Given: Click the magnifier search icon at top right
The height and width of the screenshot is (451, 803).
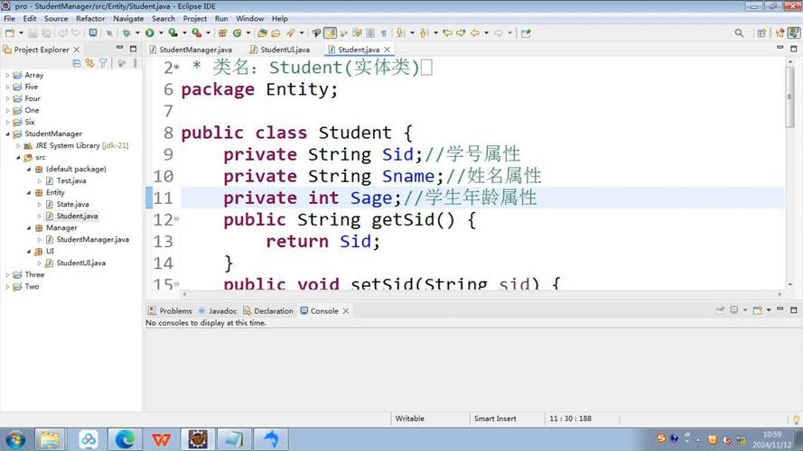Looking at the screenshot, I should pos(739,33).
